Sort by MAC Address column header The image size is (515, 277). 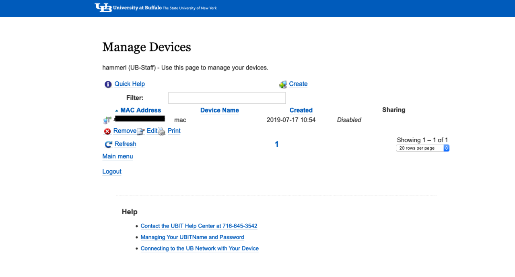pos(140,110)
